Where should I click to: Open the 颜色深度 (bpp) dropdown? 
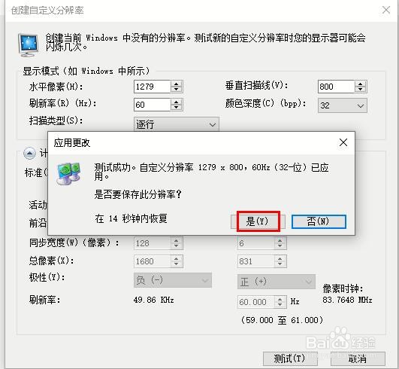tap(343, 105)
